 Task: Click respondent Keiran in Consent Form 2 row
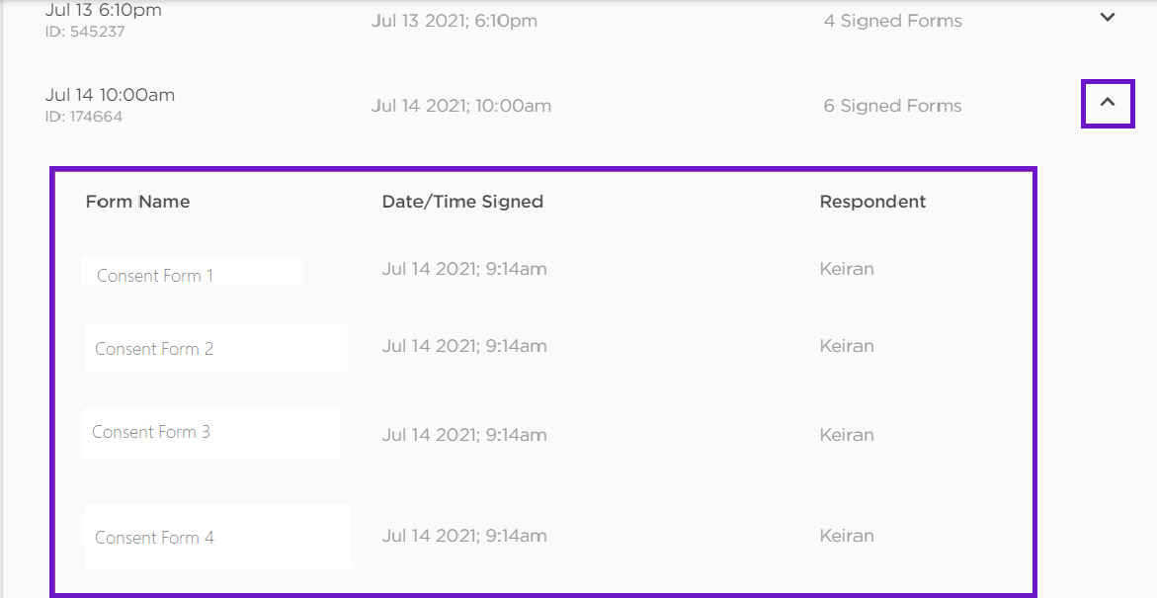[x=847, y=346]
